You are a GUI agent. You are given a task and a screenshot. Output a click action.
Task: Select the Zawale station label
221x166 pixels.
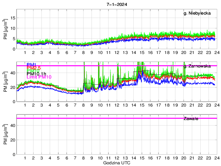pyautogui.click(x=191, y=119)
